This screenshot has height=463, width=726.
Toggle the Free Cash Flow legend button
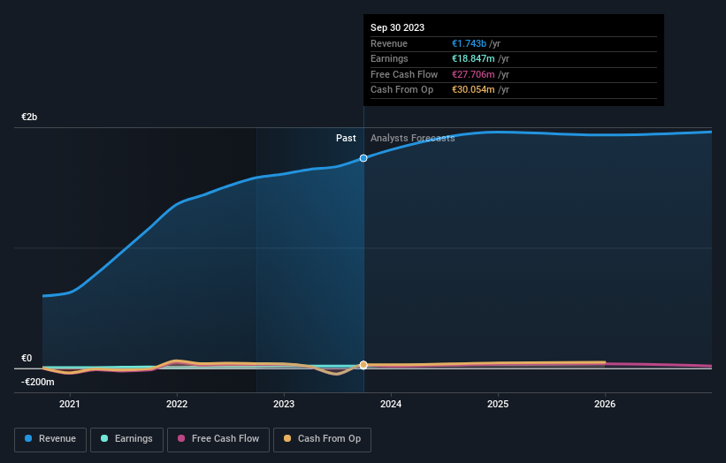pos(218,439)
